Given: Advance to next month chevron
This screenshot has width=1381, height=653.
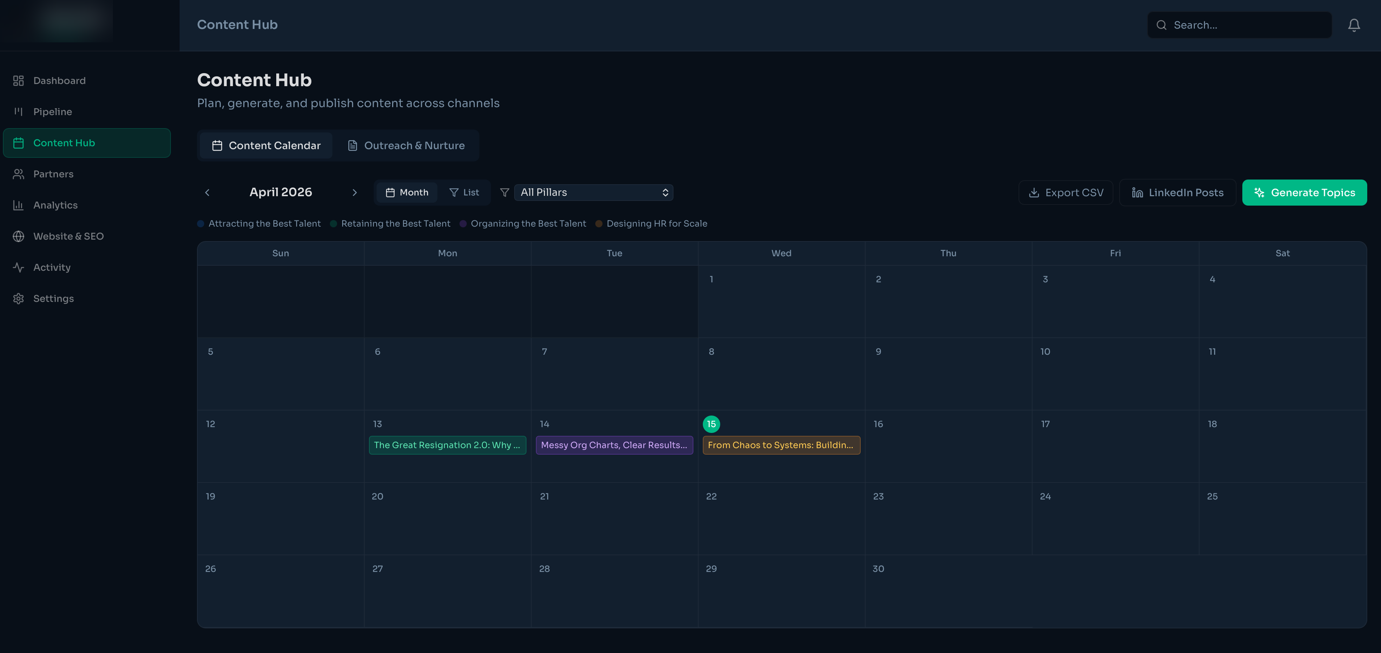Looking at the screenshot, I should tap(354, 193).
